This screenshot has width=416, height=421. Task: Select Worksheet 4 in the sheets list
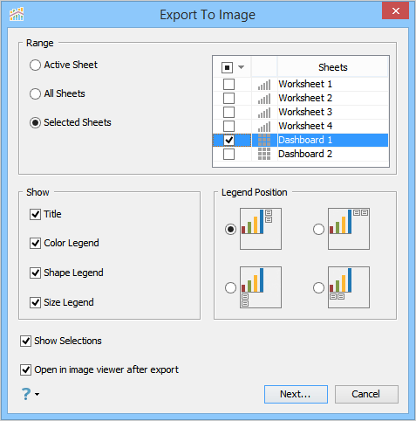[x=305, y=126]
